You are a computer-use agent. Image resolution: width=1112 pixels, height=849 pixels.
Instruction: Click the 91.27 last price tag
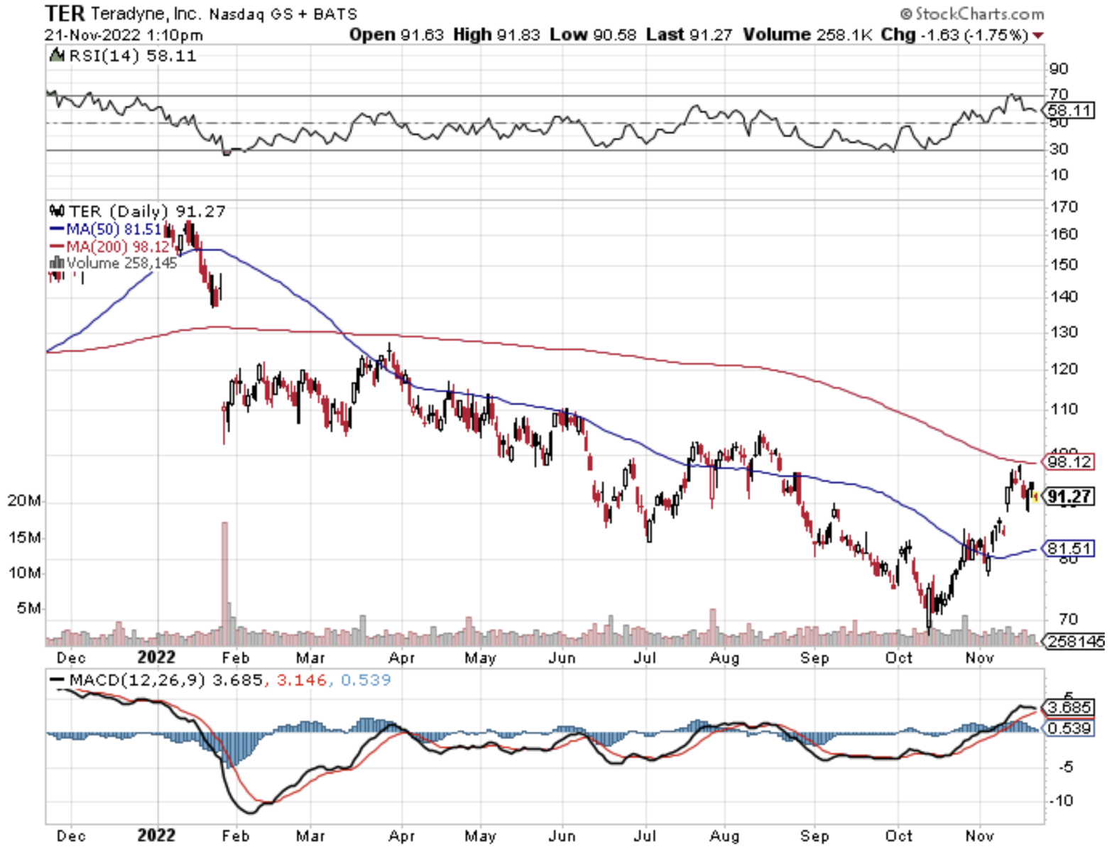coord(1069,497)
